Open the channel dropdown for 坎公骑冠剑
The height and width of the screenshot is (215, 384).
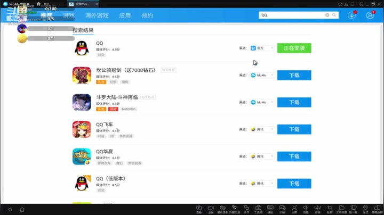[262, 75]
